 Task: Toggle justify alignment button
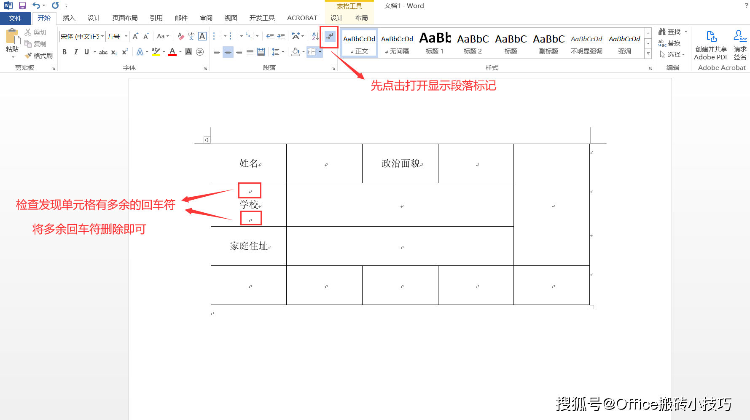click(x=250, y=52)
